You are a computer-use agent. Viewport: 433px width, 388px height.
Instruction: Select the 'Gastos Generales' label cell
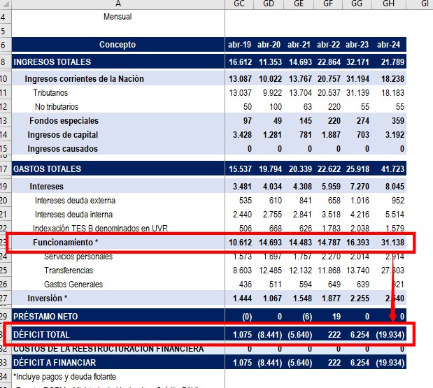118,285
